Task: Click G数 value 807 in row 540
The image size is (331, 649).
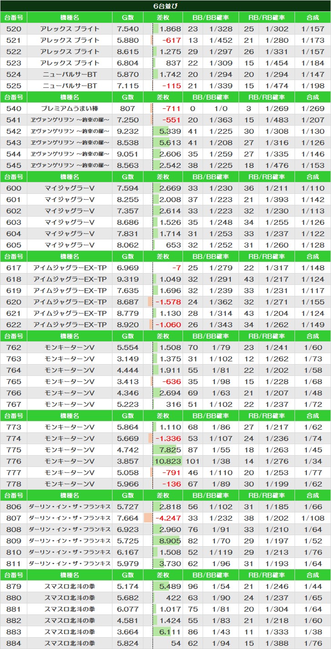Action: coord(127,108)
